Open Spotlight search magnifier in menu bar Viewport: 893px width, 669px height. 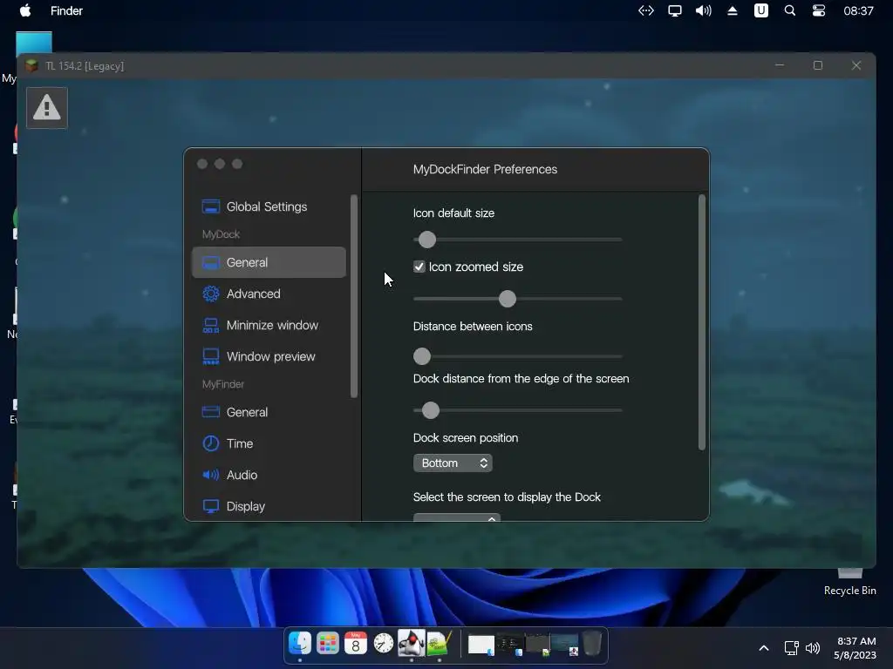coord(790,10)
